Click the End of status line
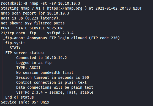Viewport: 153px width, 106px height. (x=18, y=97)
